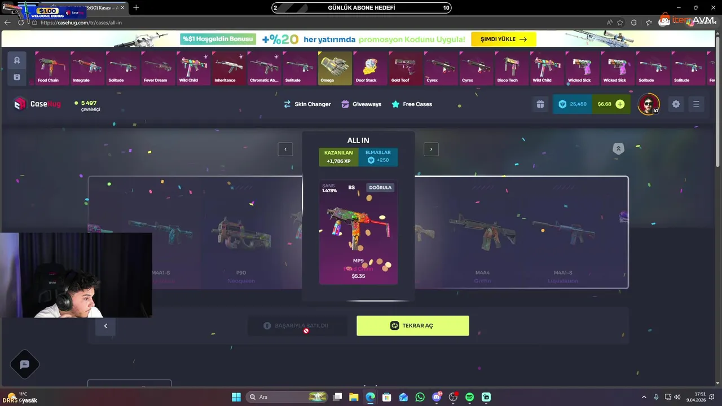Open site settings gear icon
The height and width of the screenshot is (406, 722).
point(676,104)
